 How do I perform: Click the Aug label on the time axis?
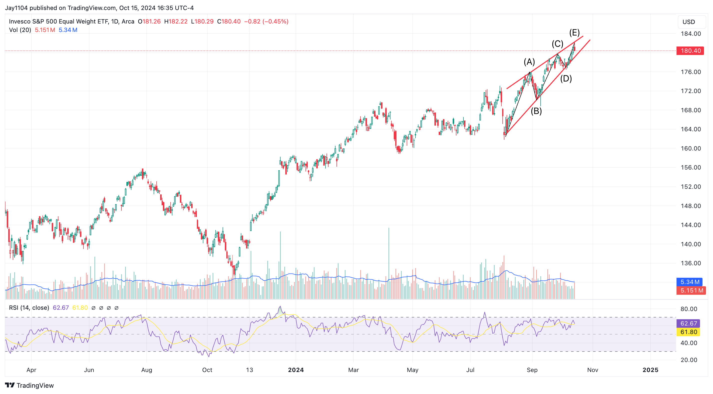(147, 370)
